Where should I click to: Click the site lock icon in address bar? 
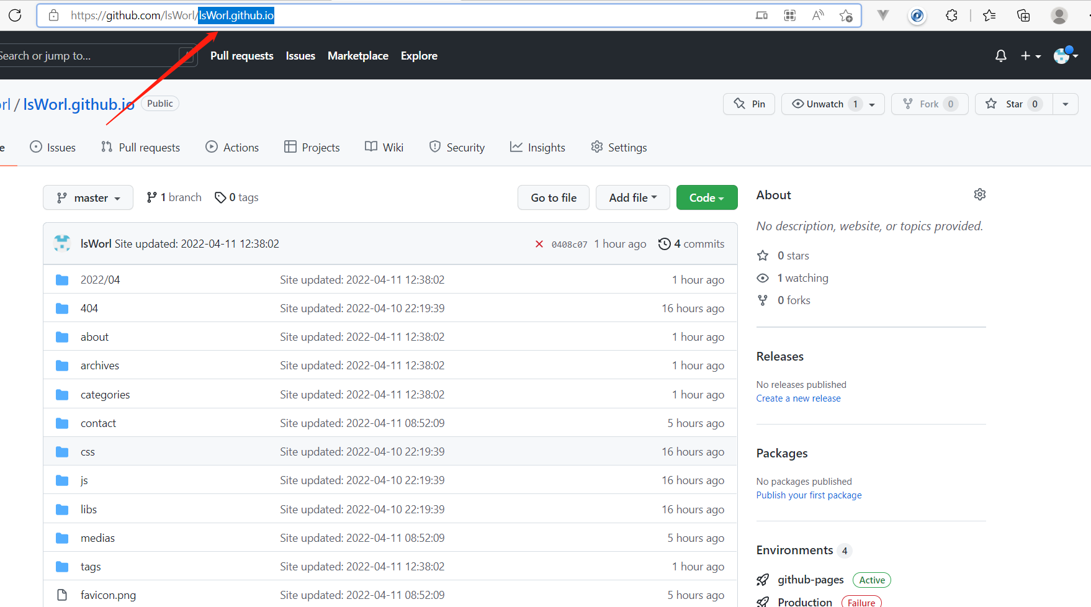(54, 16)
